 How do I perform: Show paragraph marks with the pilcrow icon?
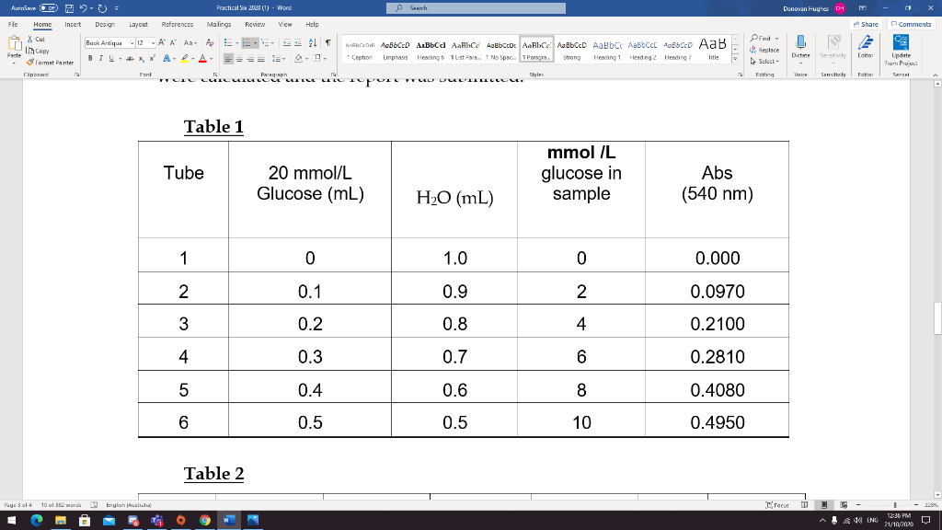328,42
